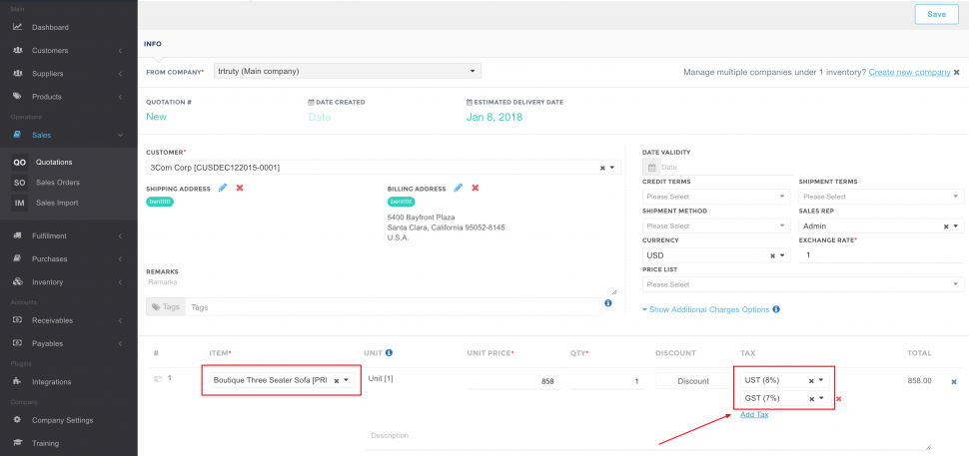Open Quotations in the Sales submenu
The width and height of the screenshot is (969, 456).
tap(54, 163)
